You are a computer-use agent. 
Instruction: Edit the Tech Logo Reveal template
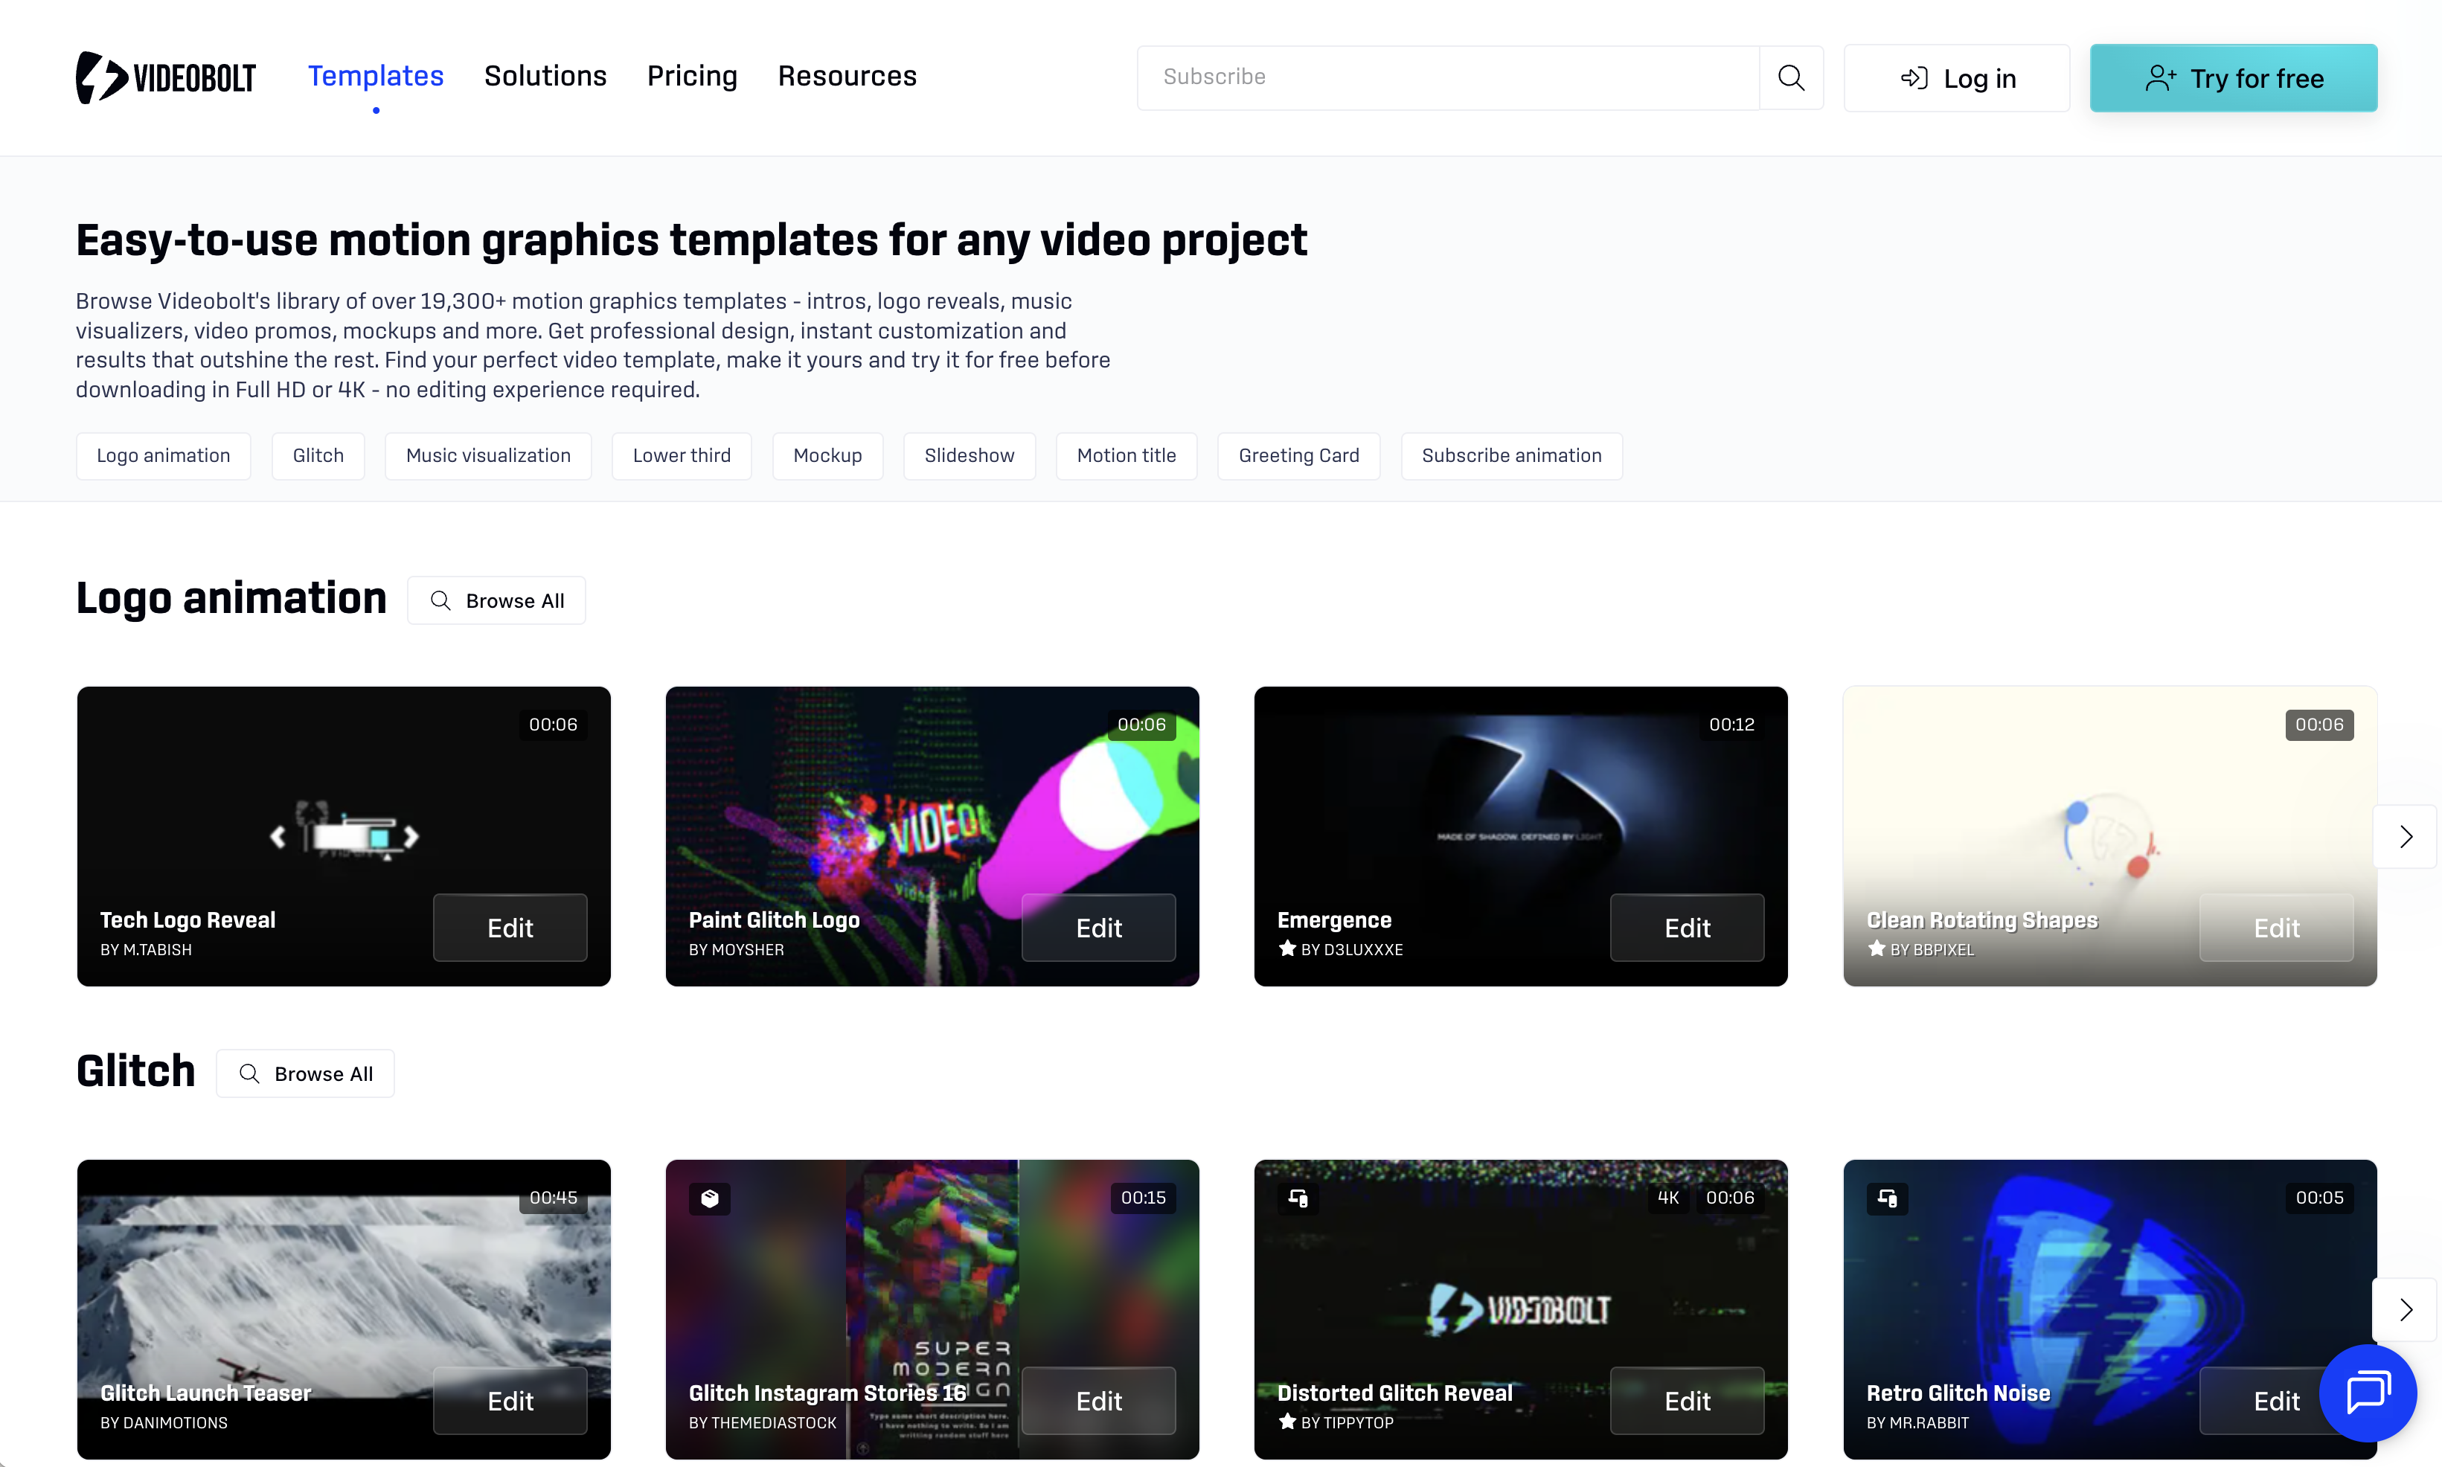click(x=510, y=927)
